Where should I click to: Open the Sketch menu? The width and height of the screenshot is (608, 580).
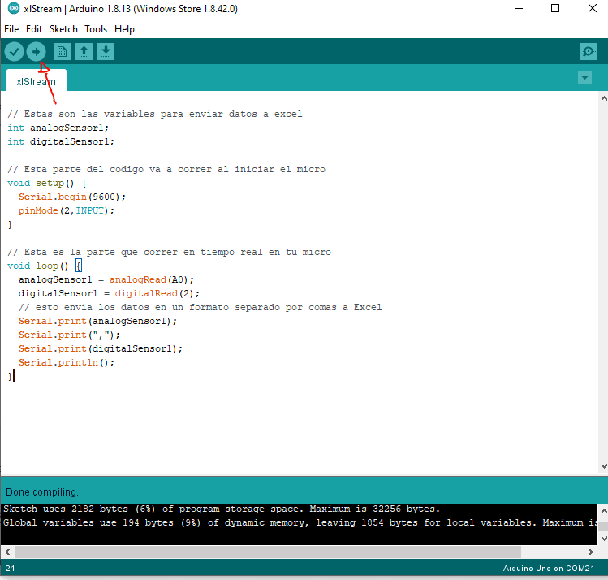point(63,29)
